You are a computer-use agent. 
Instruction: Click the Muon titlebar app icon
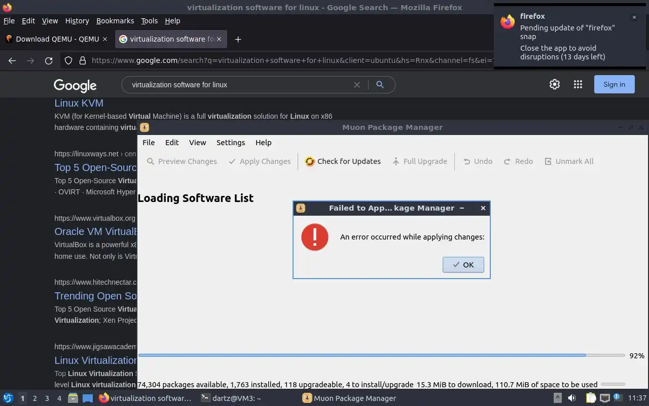(145, 127)
